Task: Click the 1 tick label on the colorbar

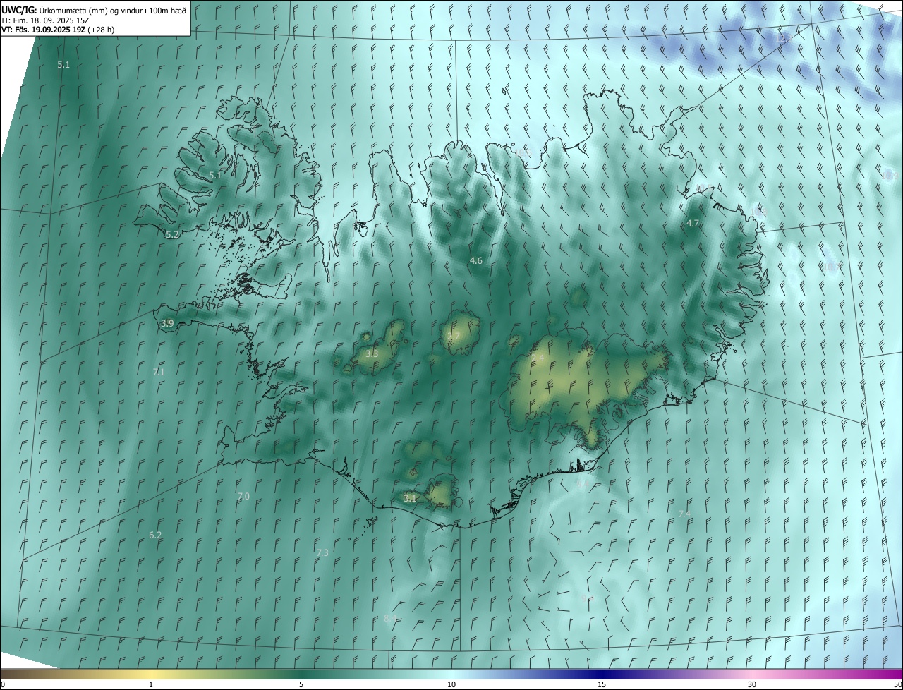Action: pos(151,684)
